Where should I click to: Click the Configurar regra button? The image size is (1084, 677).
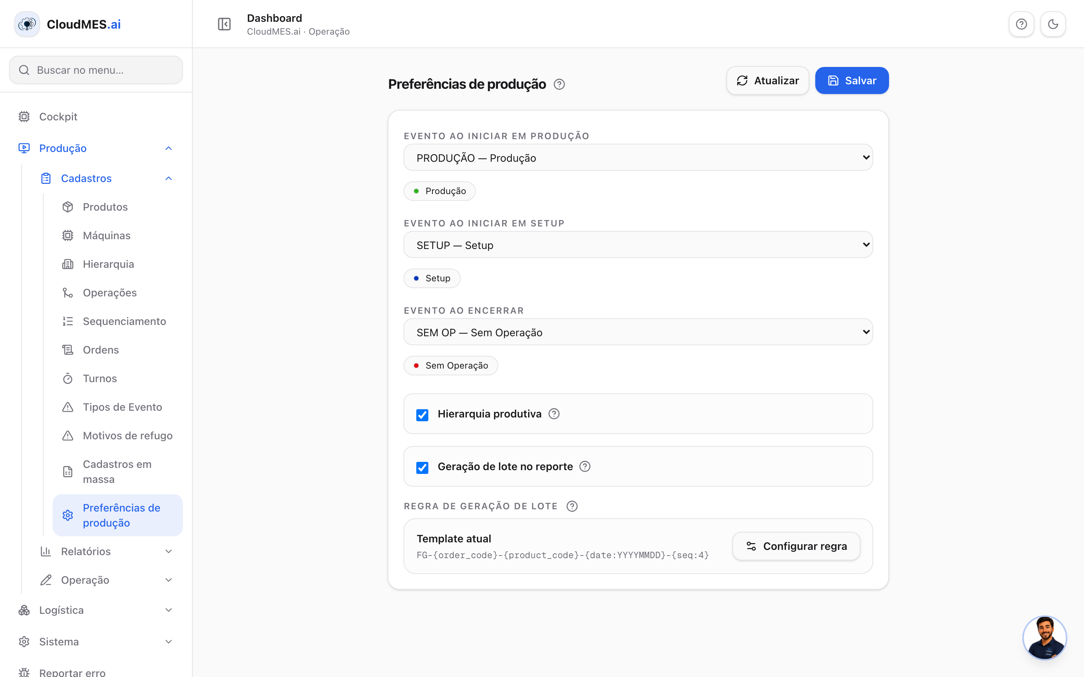[x=796, y=546]
